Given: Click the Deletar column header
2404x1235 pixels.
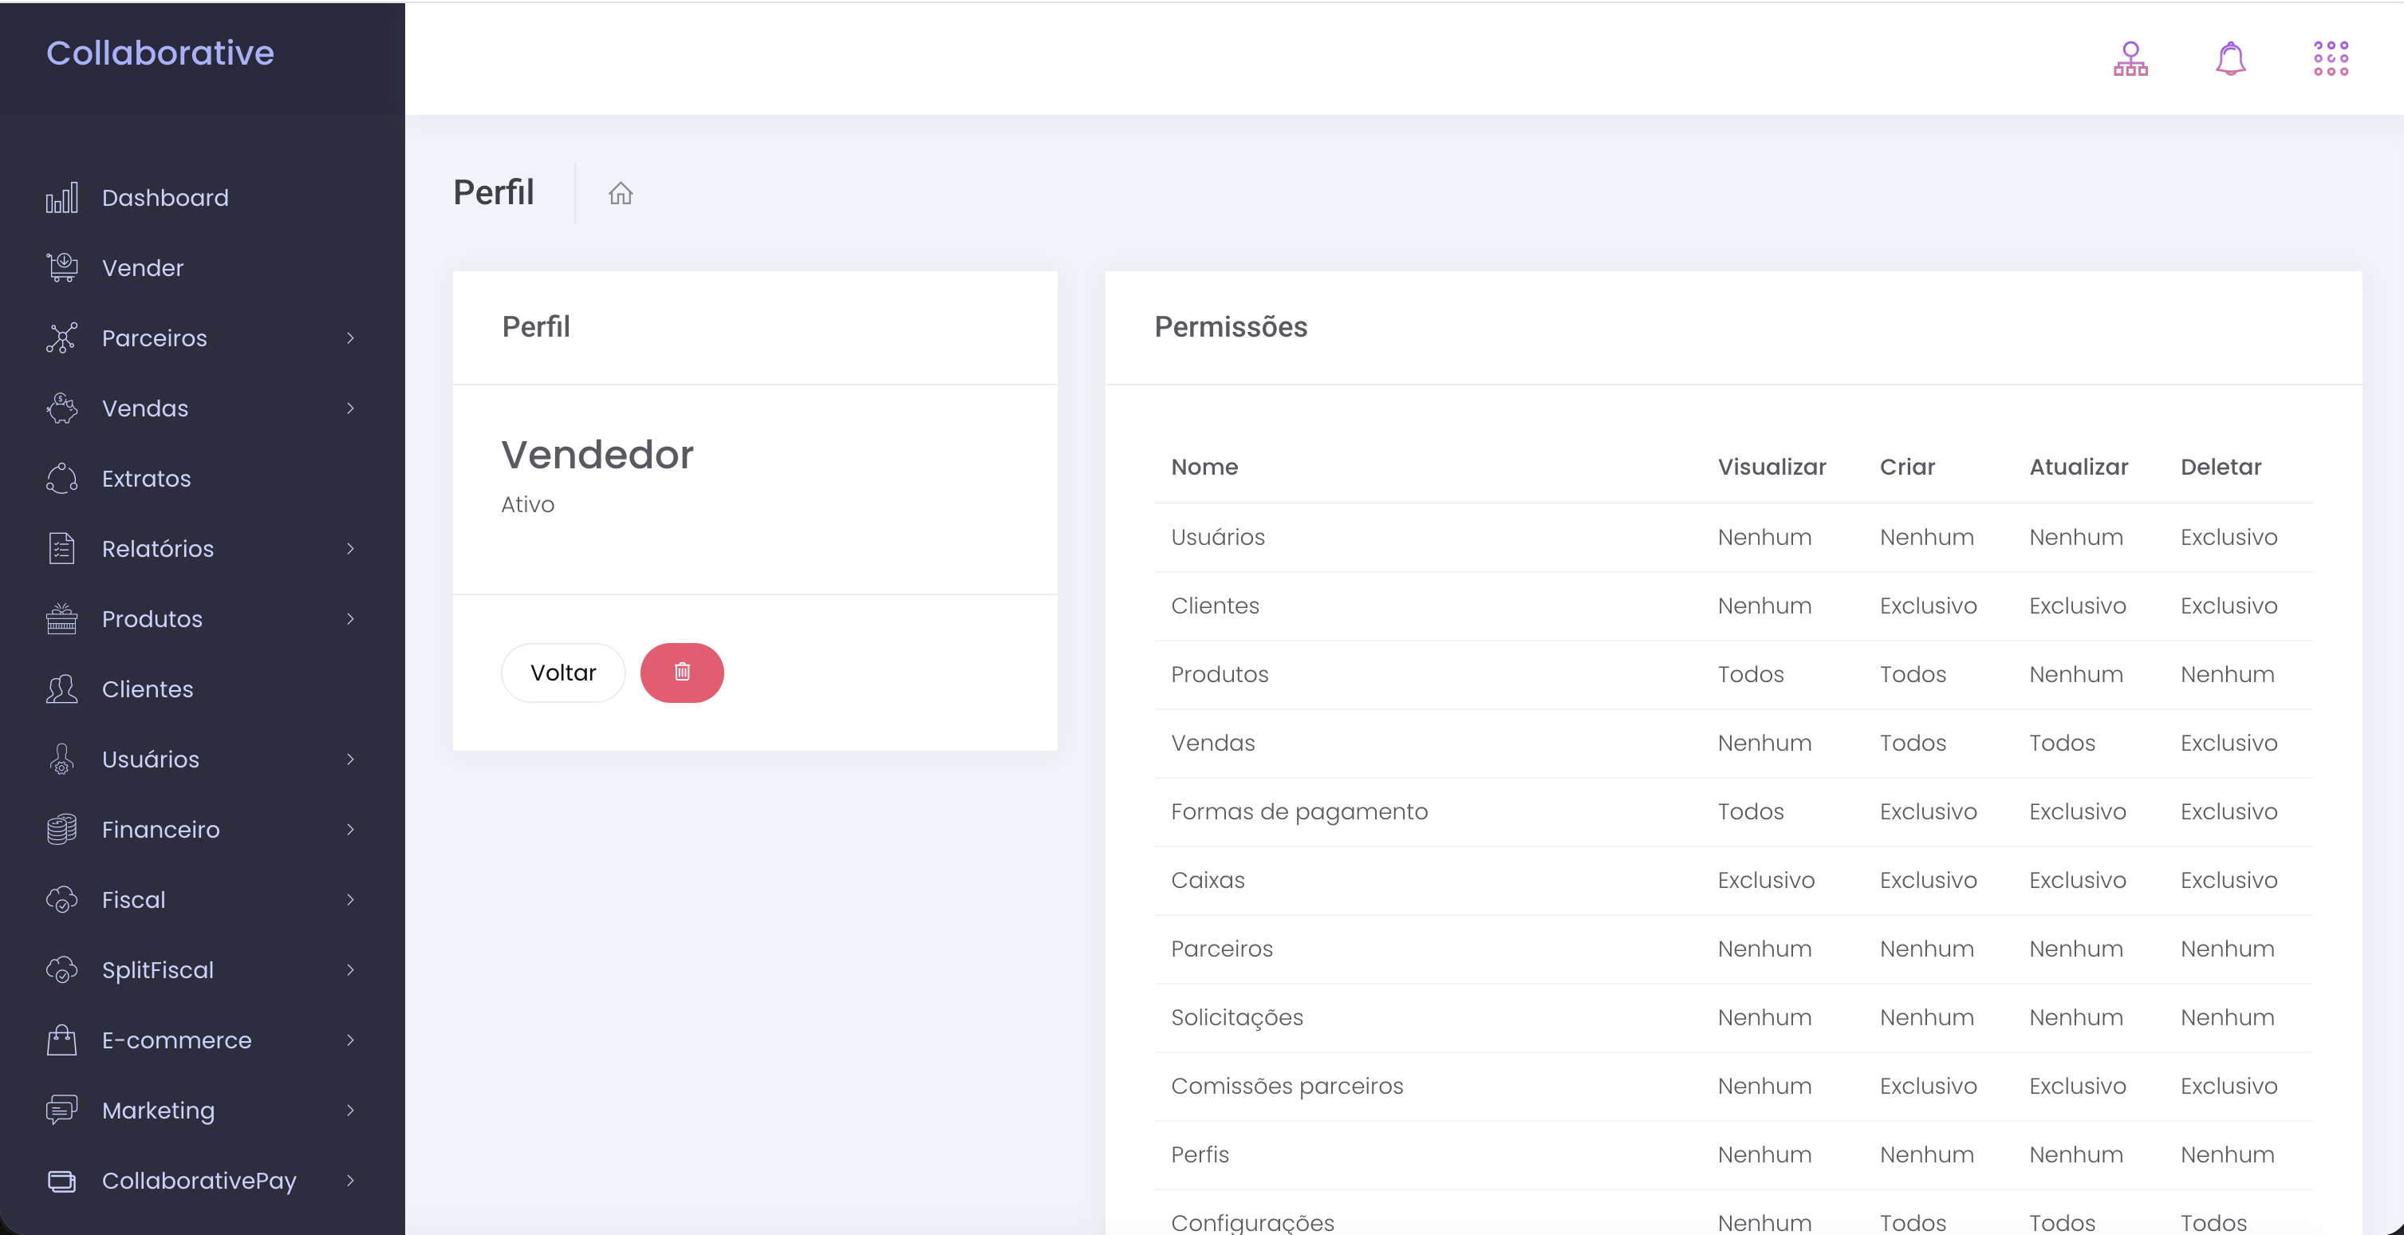Looking at the screenshot, I should [x=2221, y=467].
